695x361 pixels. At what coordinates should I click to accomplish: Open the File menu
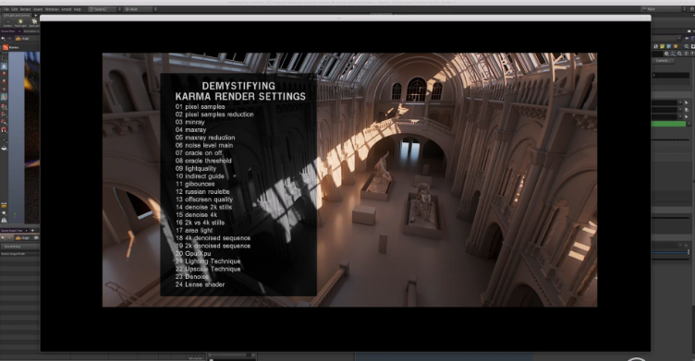click(x=6, y=9)
